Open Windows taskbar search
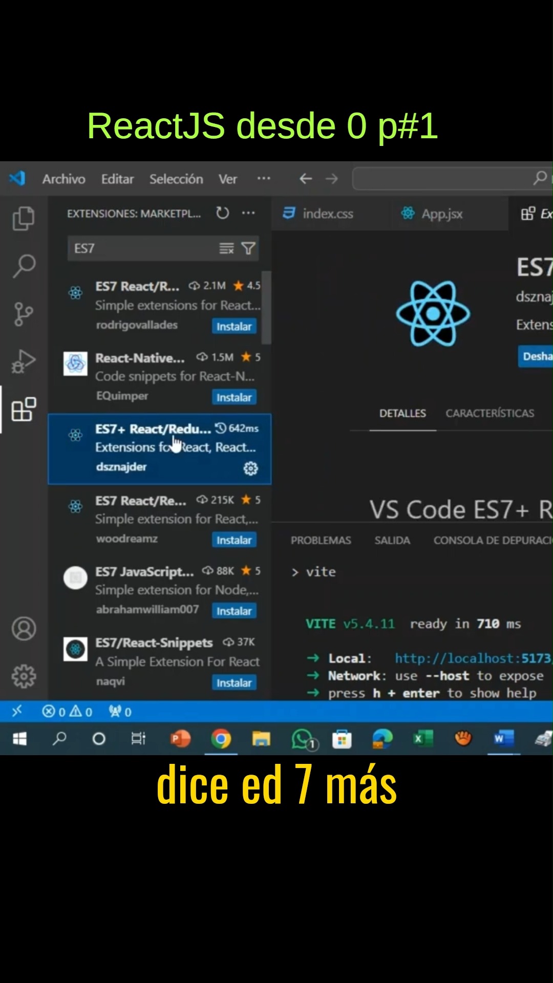 point(60,738)
